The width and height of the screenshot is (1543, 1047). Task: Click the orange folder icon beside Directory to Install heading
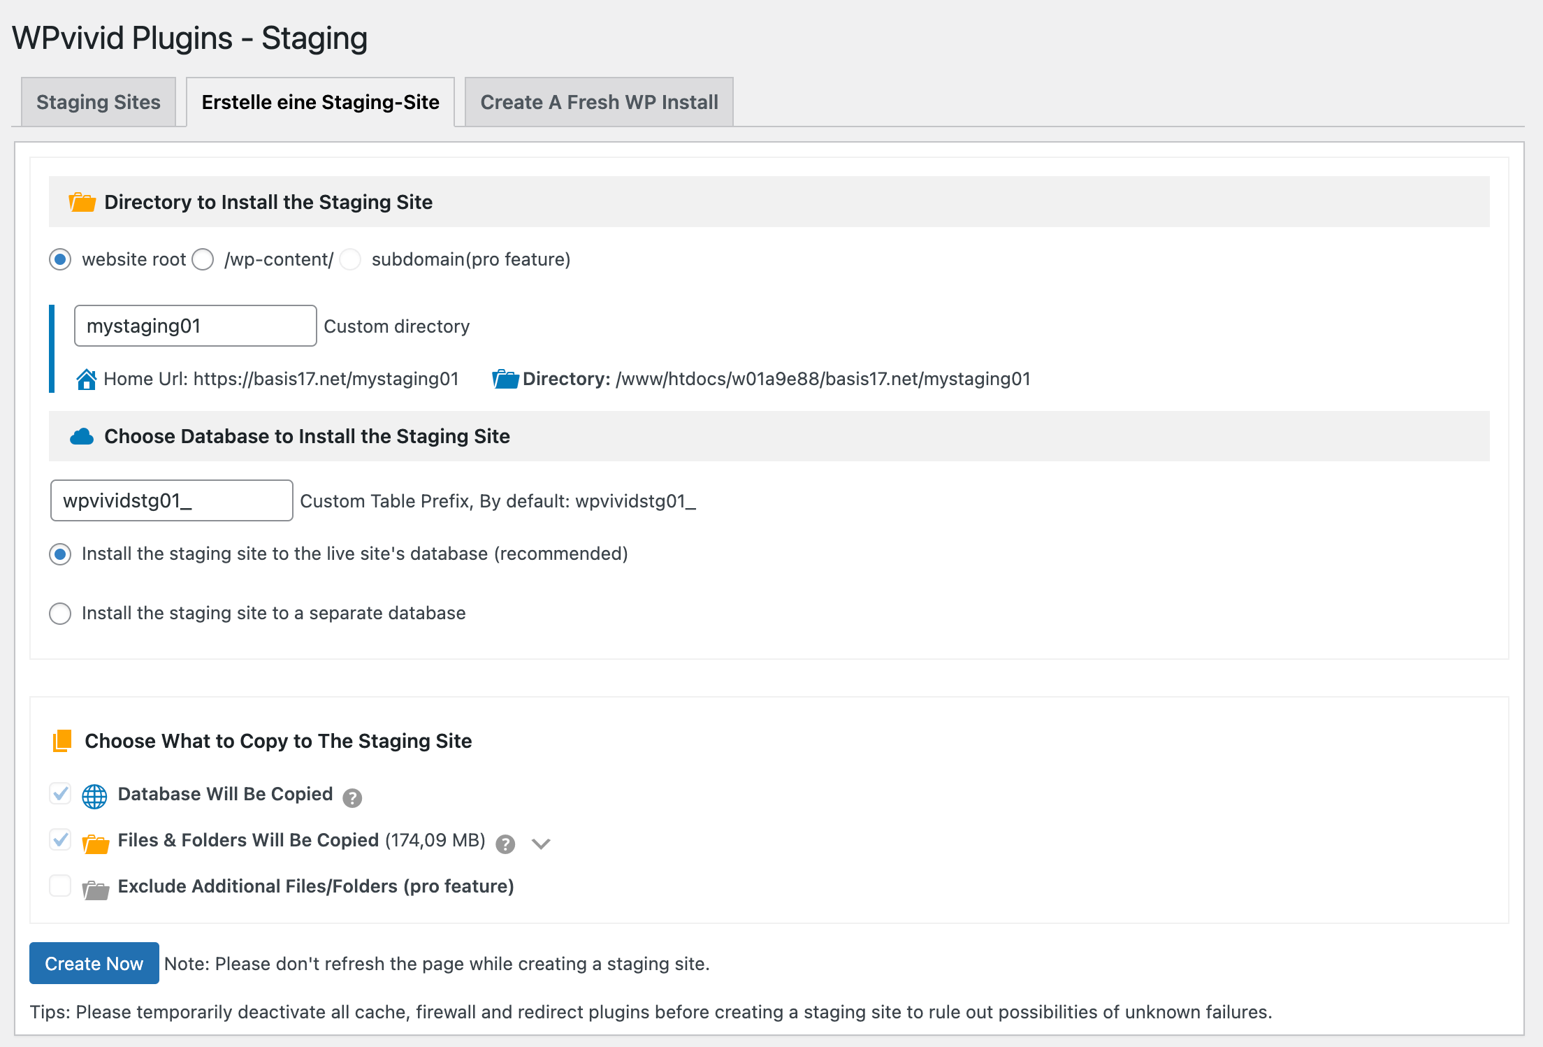82,203
